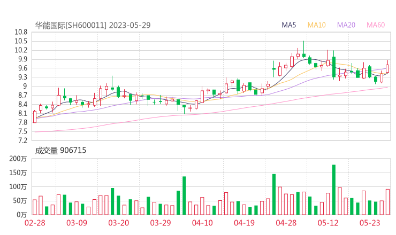This screenshot has width=396, height=235.
Task: Select the last red volume bar on the right
Action: point(387,202)
